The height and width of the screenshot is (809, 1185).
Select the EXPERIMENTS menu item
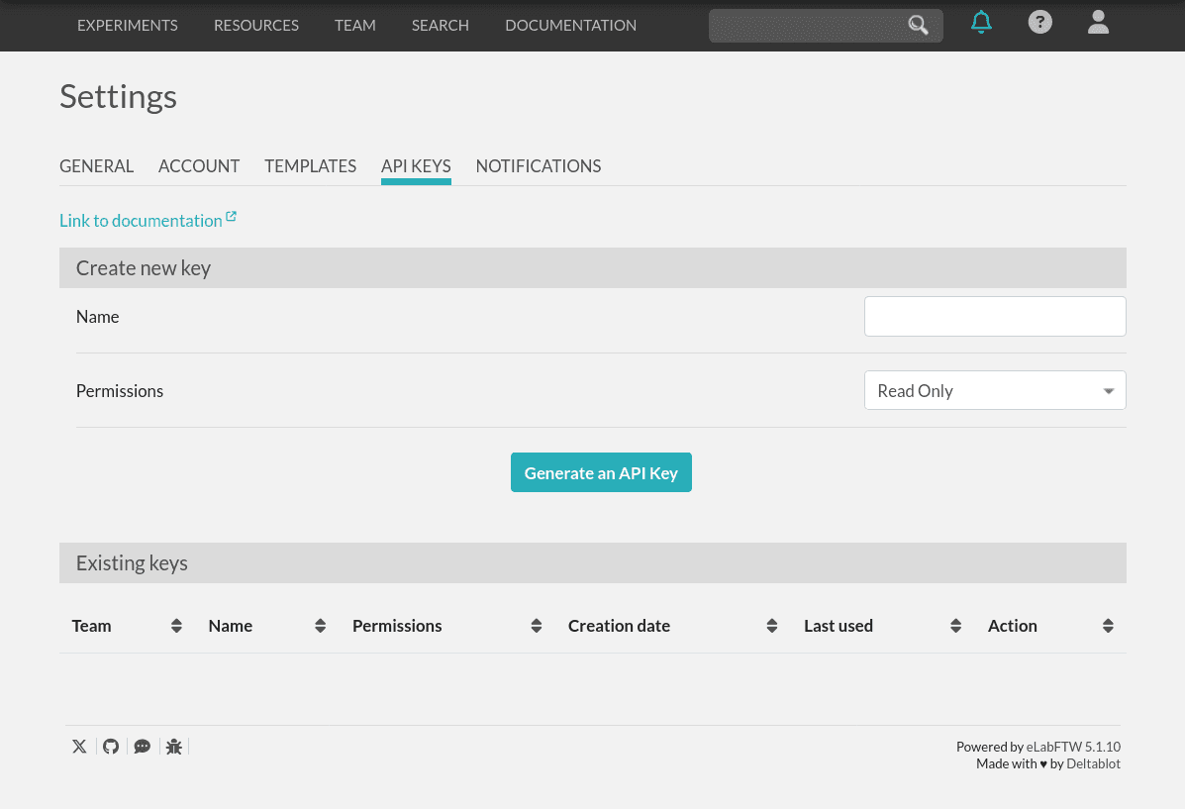(127, 25)
